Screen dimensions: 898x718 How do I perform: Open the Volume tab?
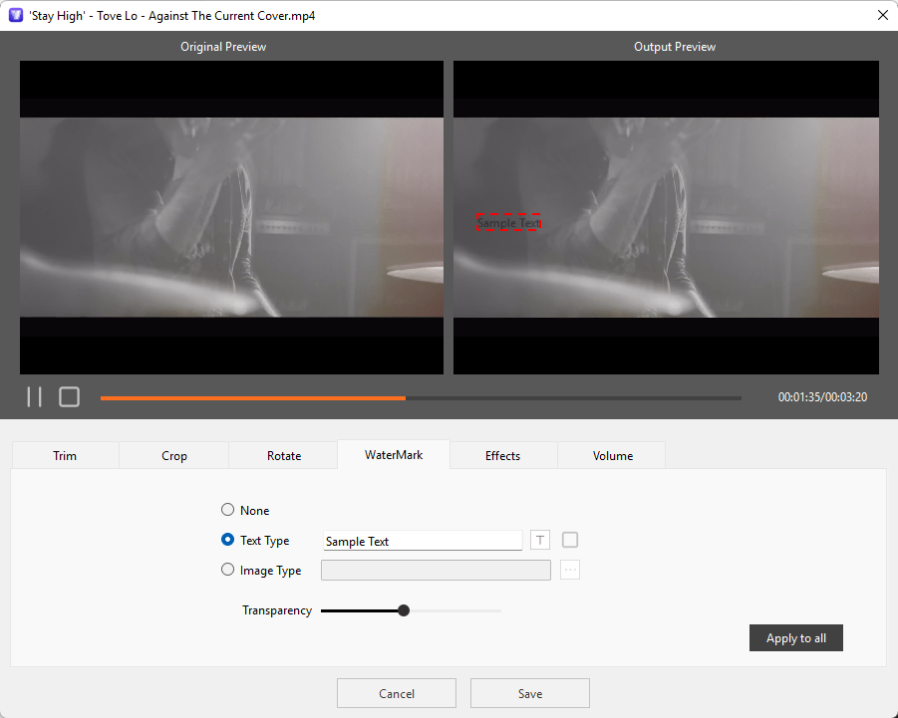point(612,455)
